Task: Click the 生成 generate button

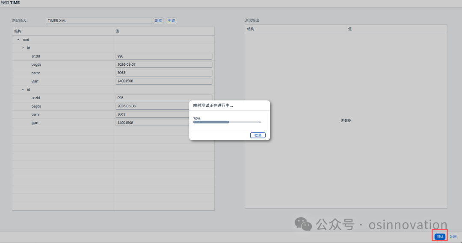Action: pyautogui.click(x=172, y=20)
